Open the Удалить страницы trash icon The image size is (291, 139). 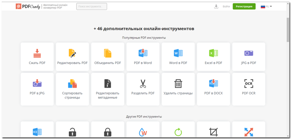tap(178, 84)
